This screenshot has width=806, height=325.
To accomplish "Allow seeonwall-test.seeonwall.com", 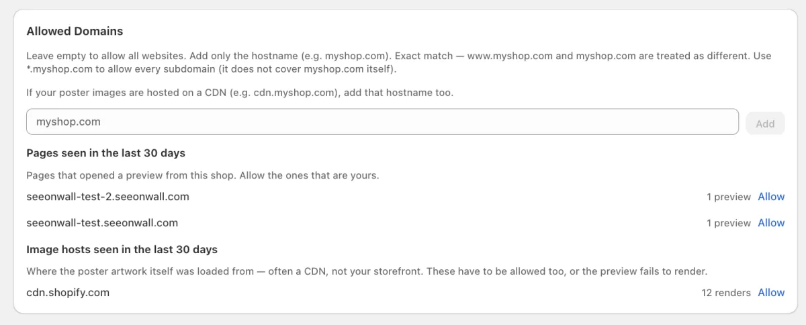I will click(x=771, y=223).
